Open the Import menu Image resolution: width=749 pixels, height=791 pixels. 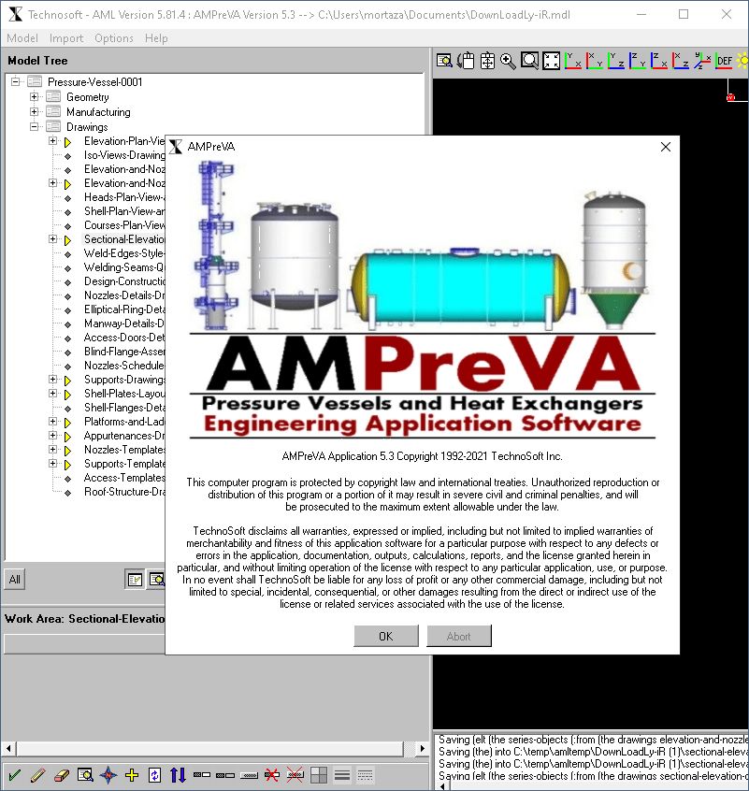(x=66, y=38)
